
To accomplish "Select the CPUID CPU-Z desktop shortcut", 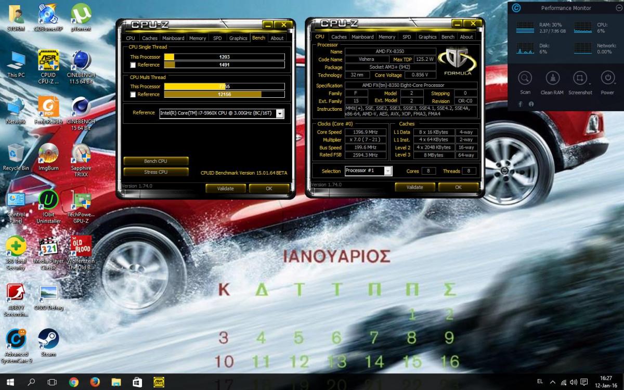I will [48, 67].
